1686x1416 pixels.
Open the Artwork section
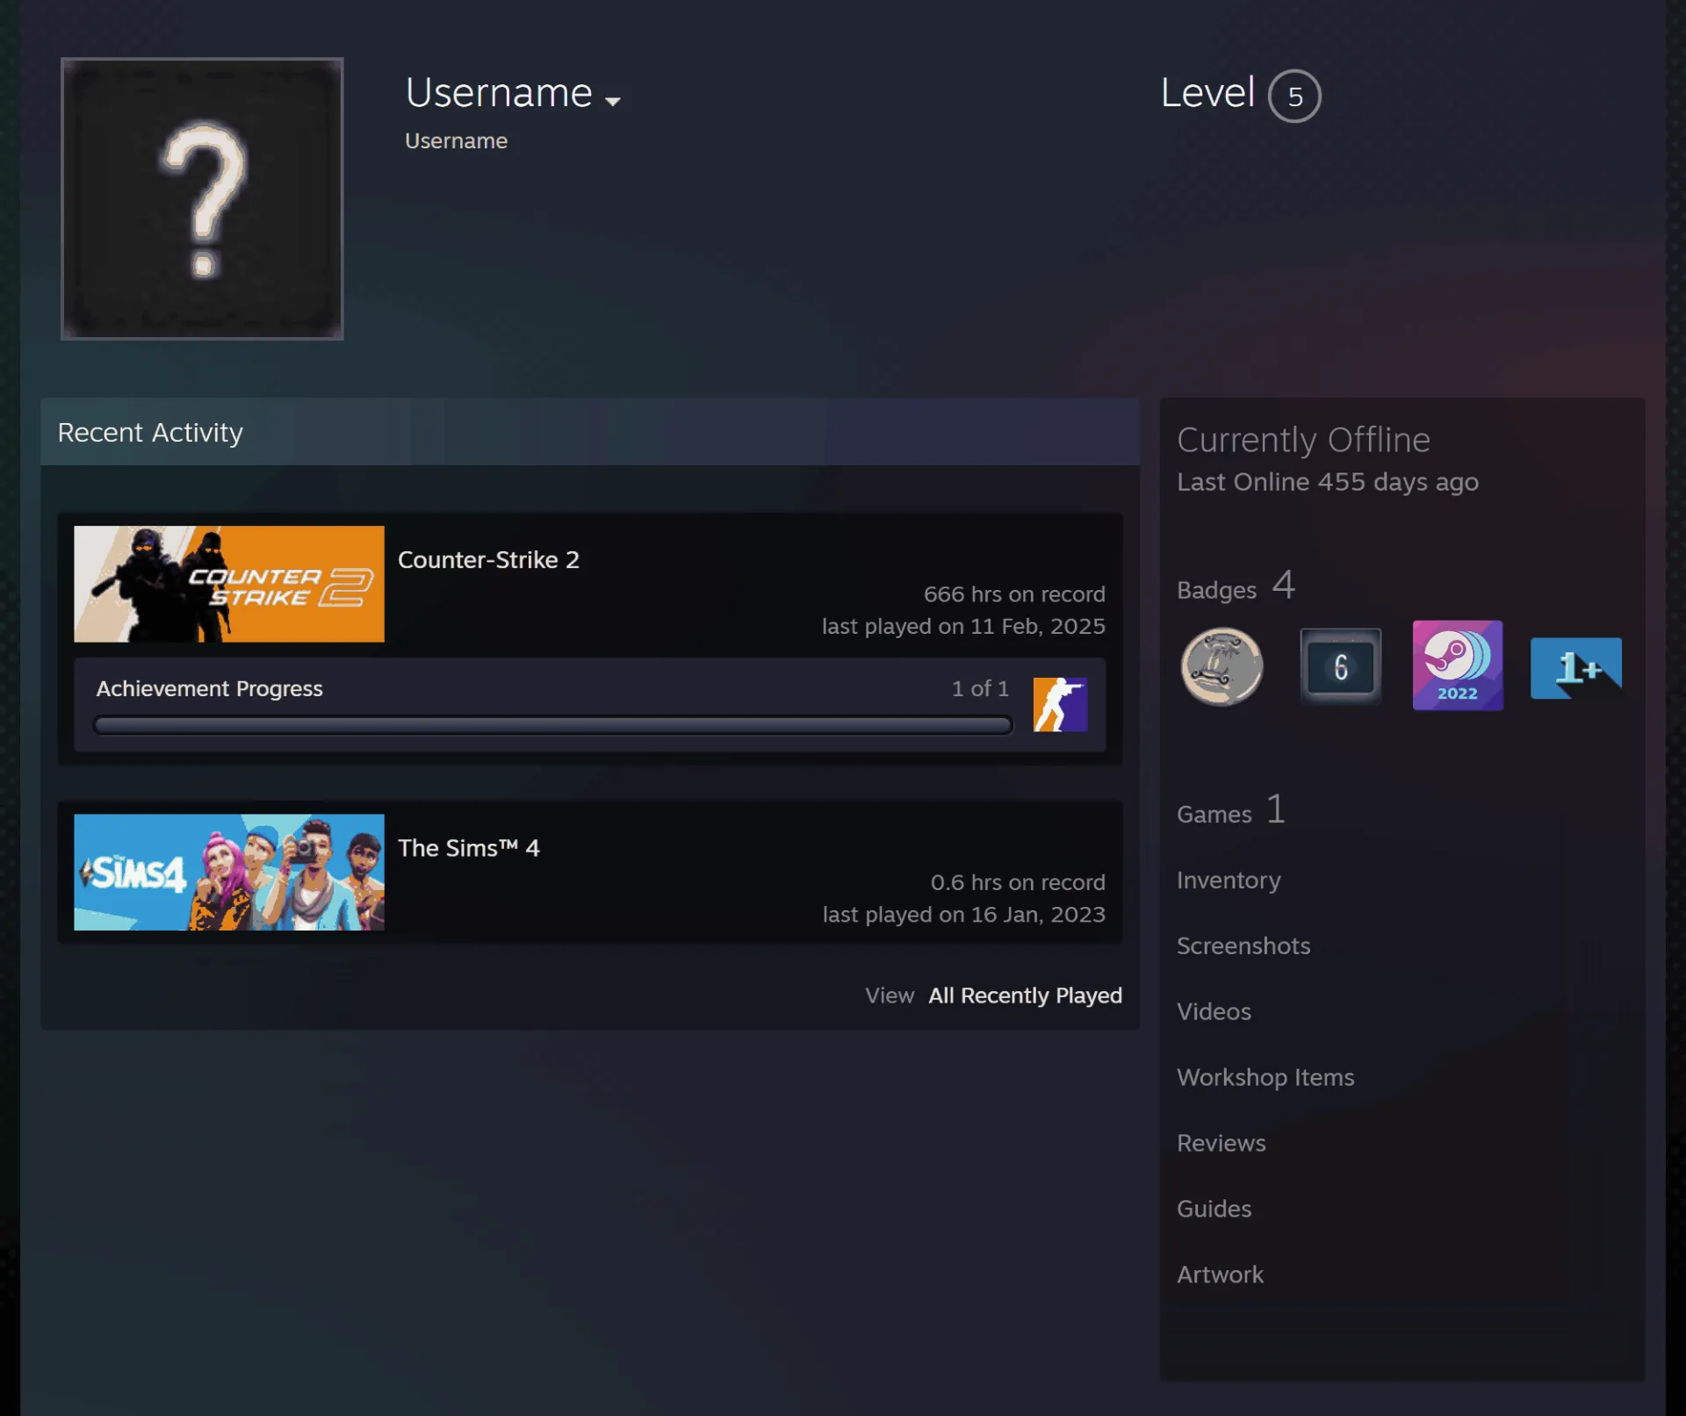pos(1220,1275)
